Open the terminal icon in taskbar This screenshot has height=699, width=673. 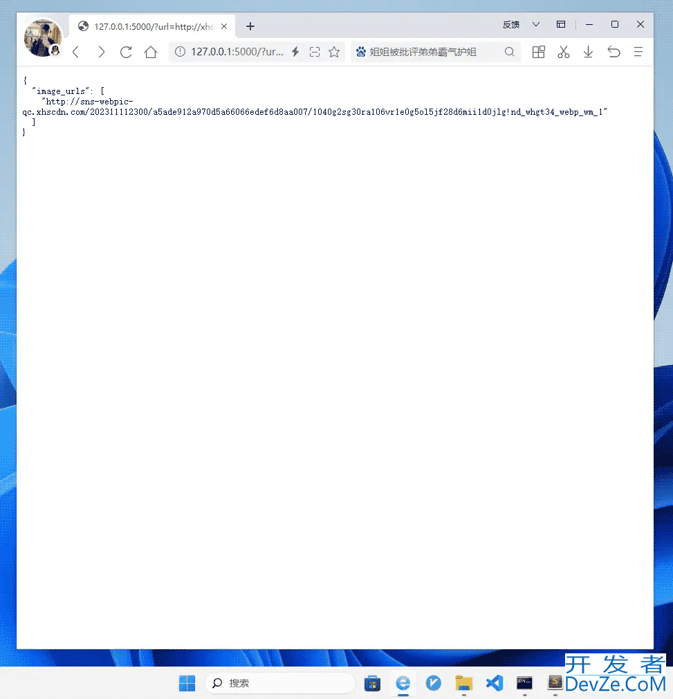pyautogui.click(x=524, y=683)
